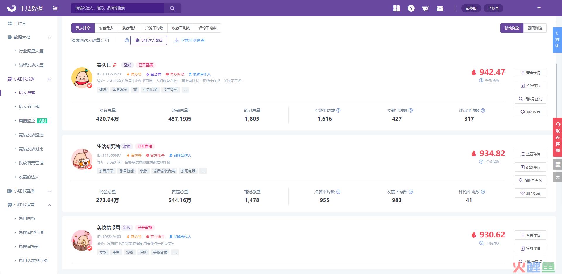Click the 千瓜数据 logo

coord(25,8)
